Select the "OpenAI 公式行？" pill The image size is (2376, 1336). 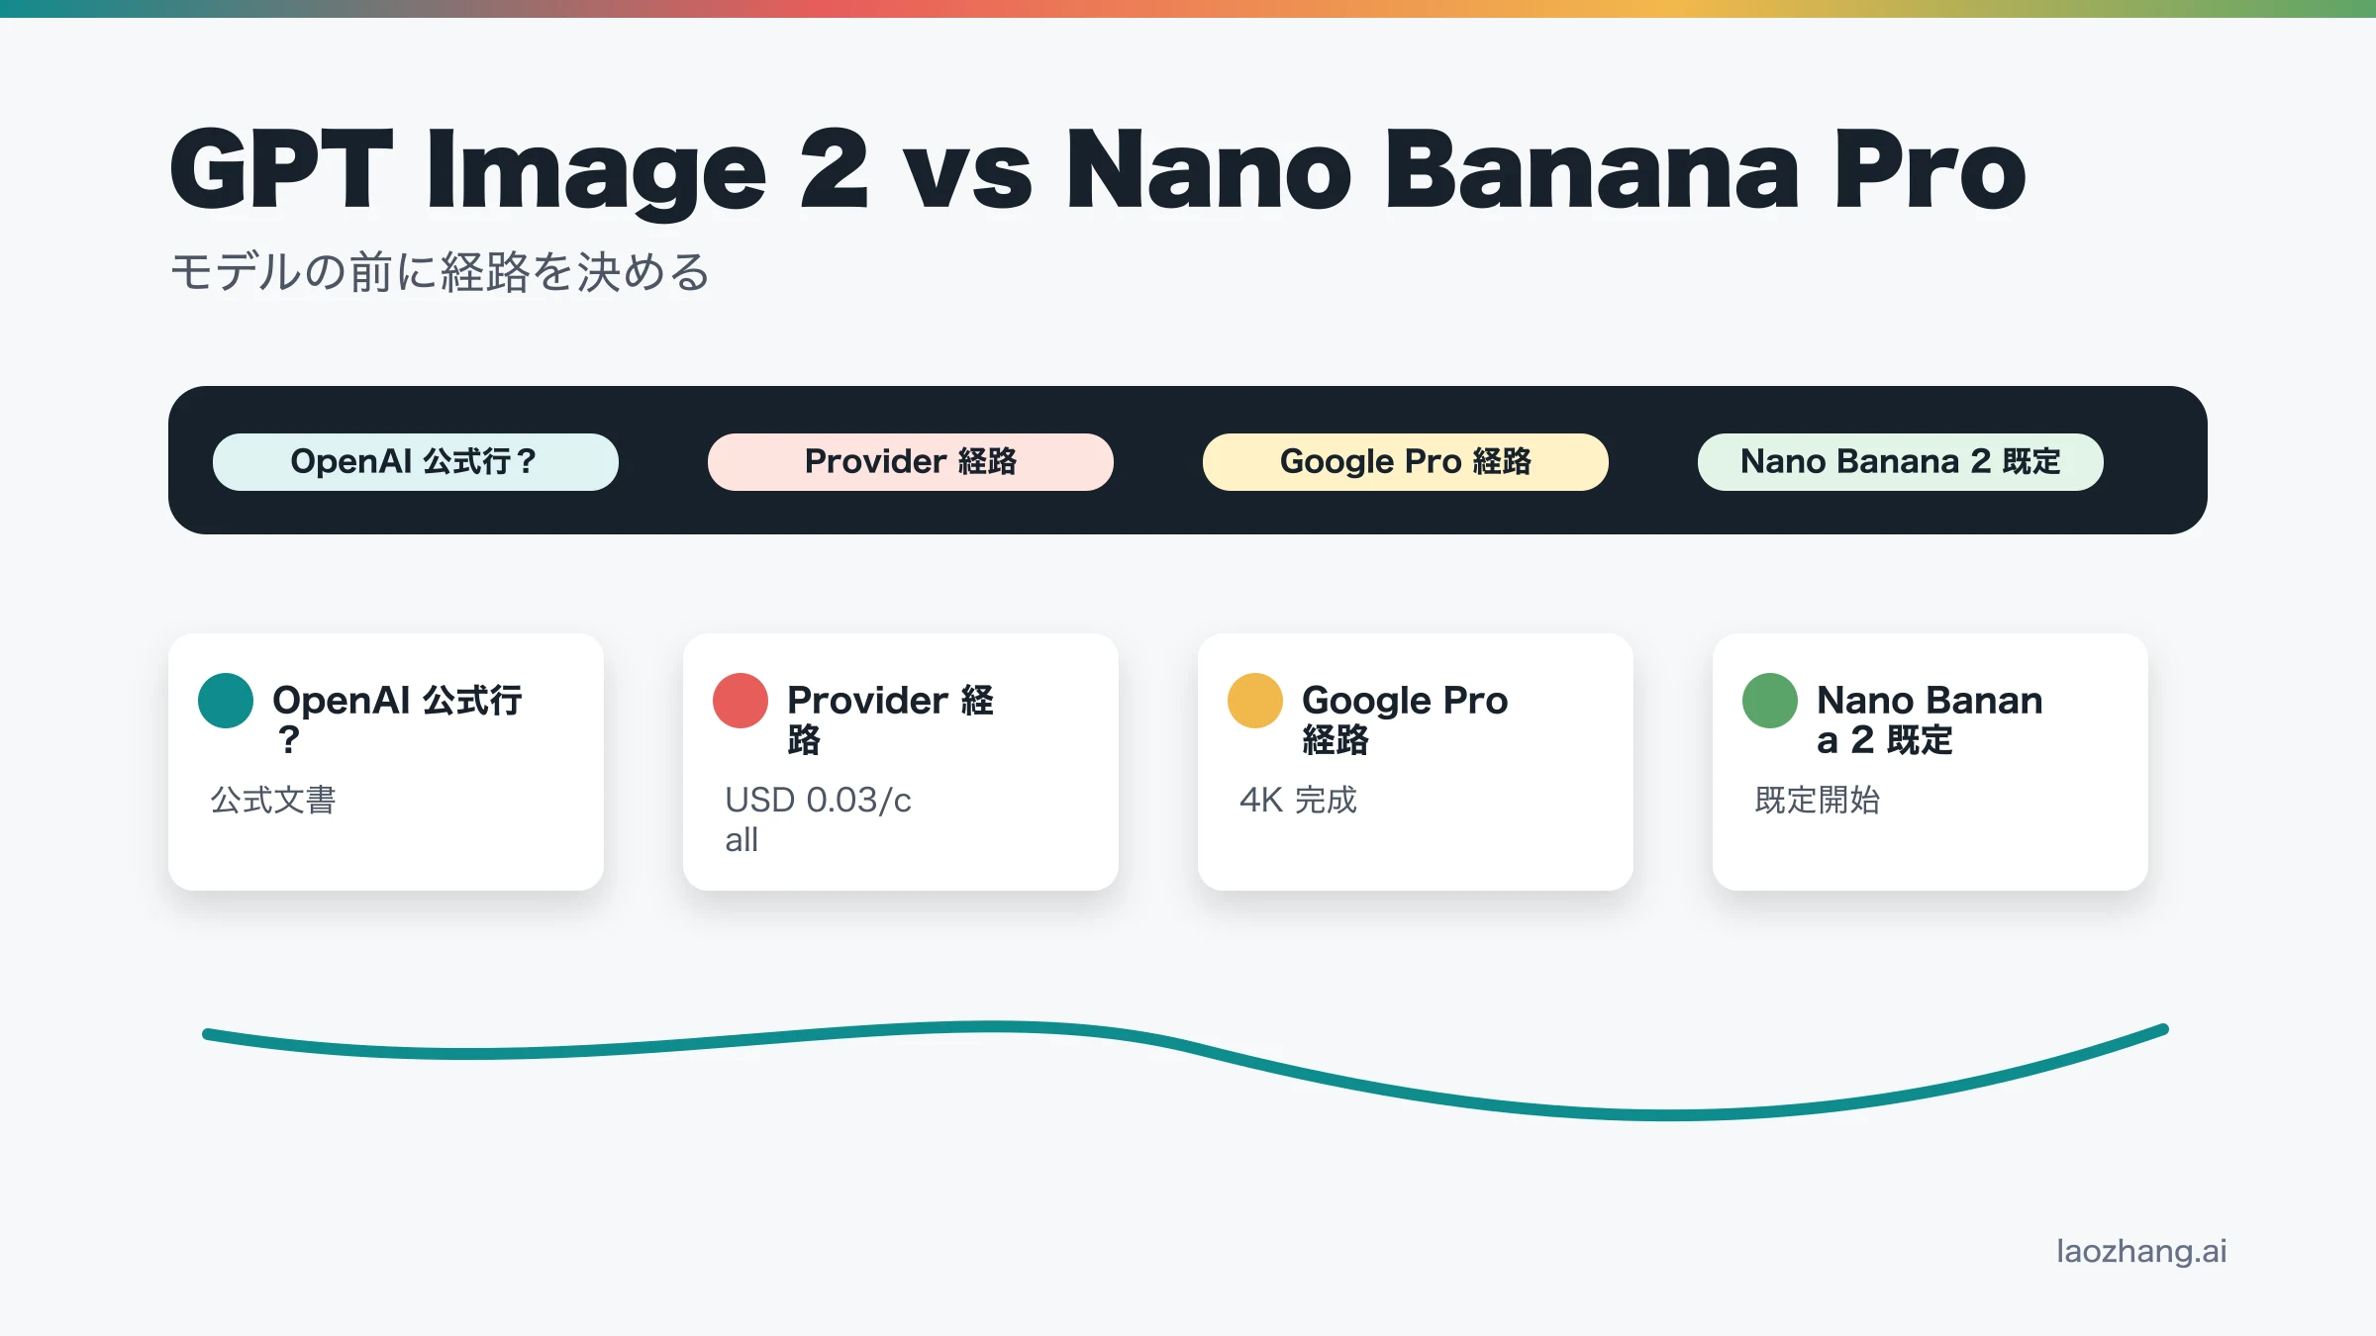[x=416, y=462]
